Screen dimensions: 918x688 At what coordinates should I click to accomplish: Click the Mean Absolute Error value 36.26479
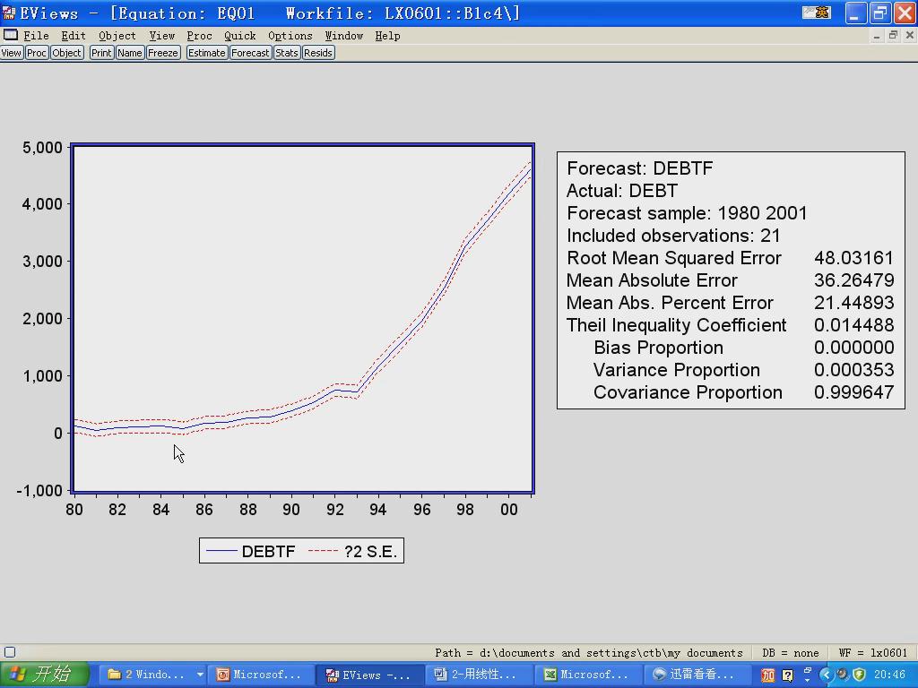(853, 280)
